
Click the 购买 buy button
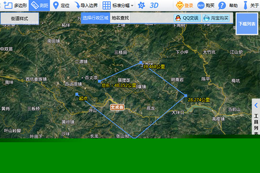click(x=206, y=5)
